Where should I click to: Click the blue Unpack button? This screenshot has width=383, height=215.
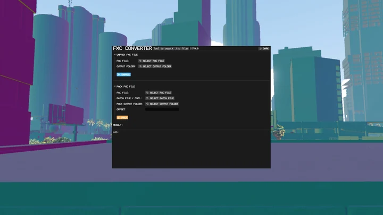(123, 75)
